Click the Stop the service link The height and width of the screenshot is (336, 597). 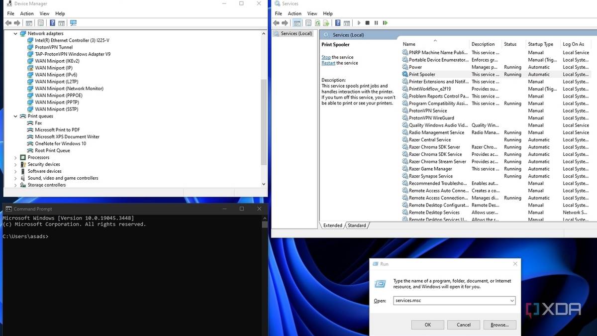[x=326, y=57]
